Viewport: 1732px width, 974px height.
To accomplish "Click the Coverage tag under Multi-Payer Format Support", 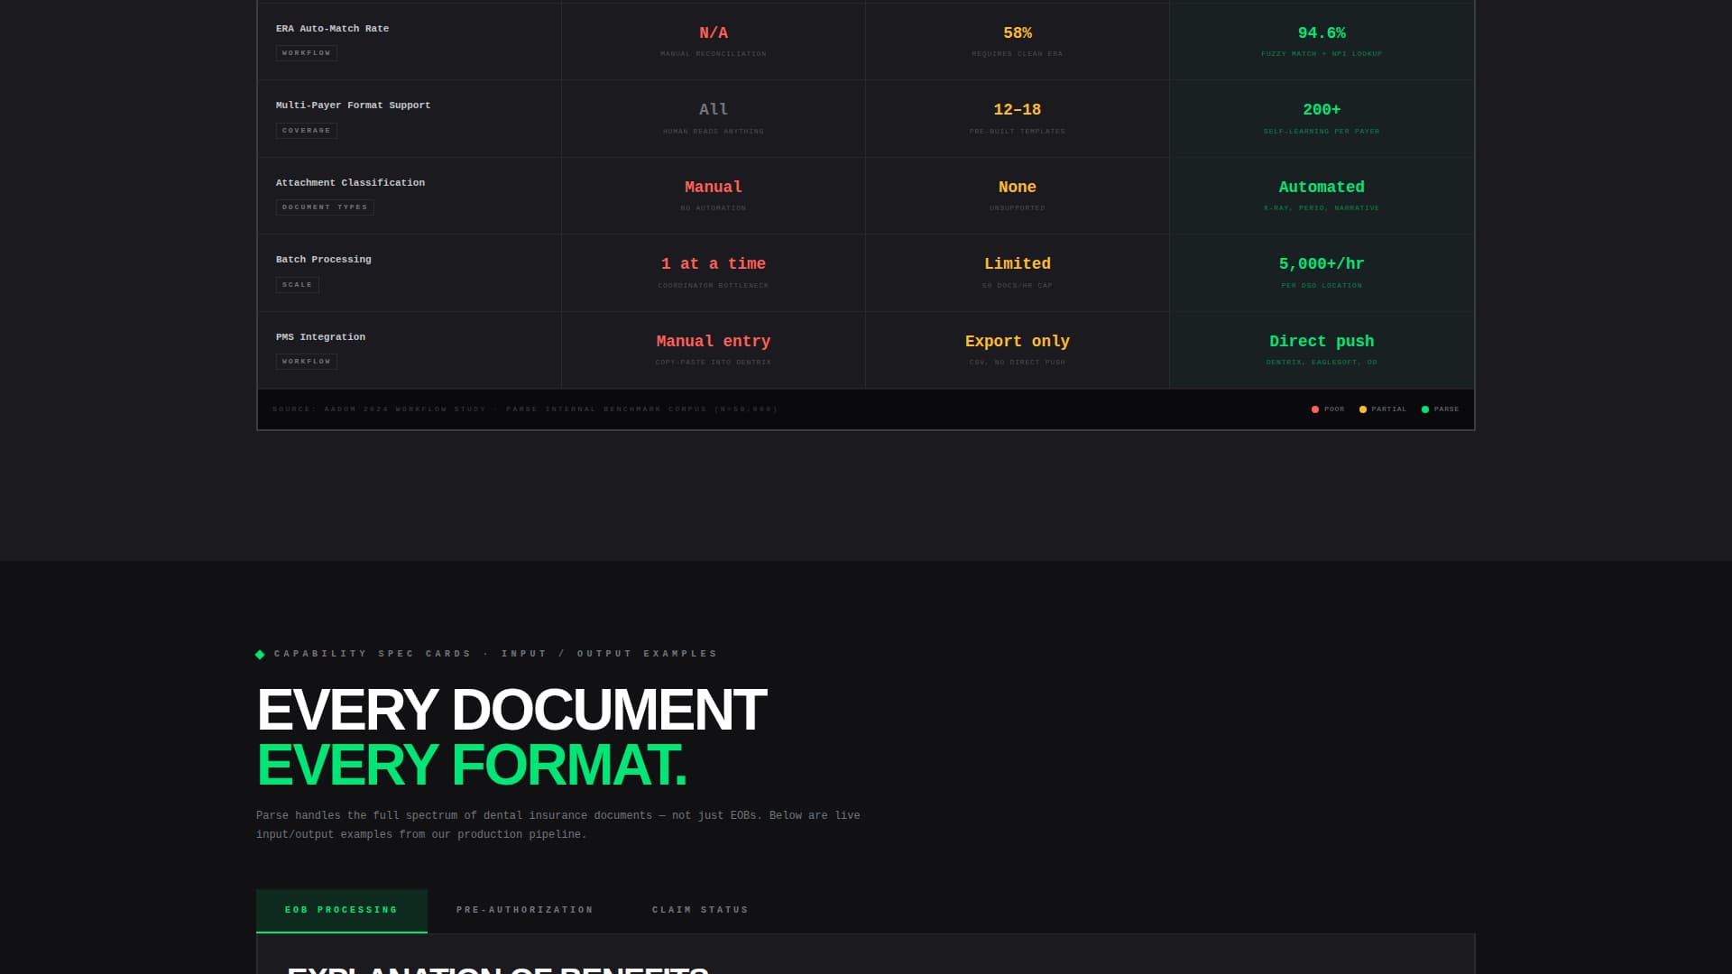I will click(307, 131).
